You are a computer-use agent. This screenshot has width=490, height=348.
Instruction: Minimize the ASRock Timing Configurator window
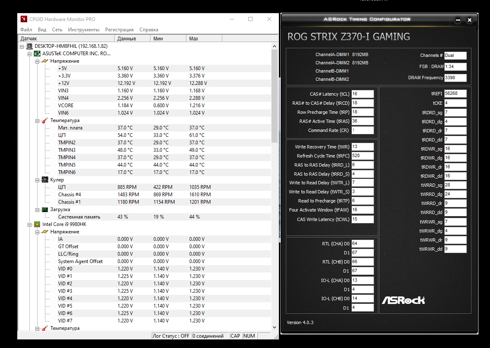pyautogui.click(x=458, y=20)
